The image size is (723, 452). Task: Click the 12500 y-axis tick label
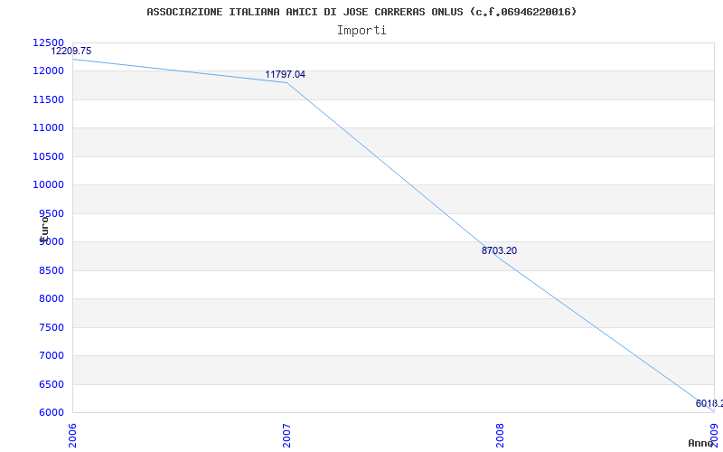(48, 42)
